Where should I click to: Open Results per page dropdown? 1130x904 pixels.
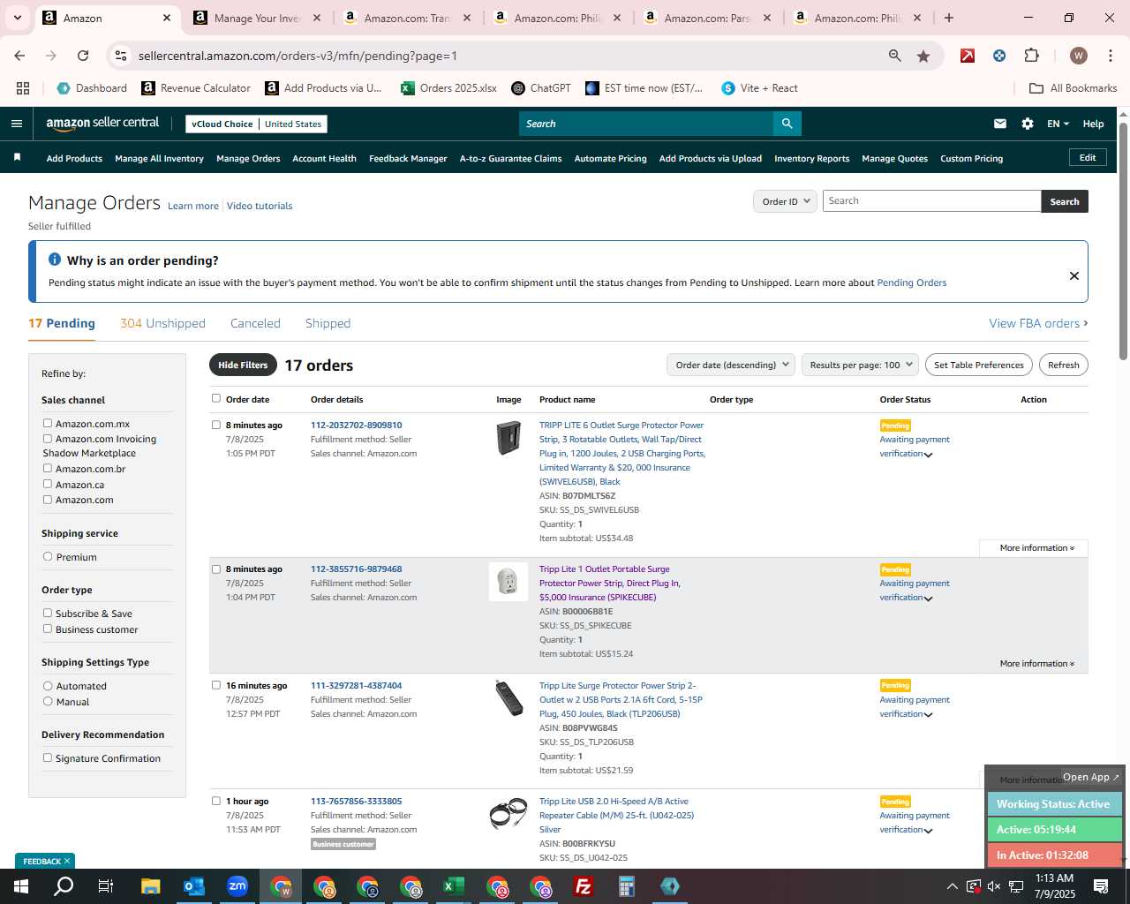(x=861, y=365)
